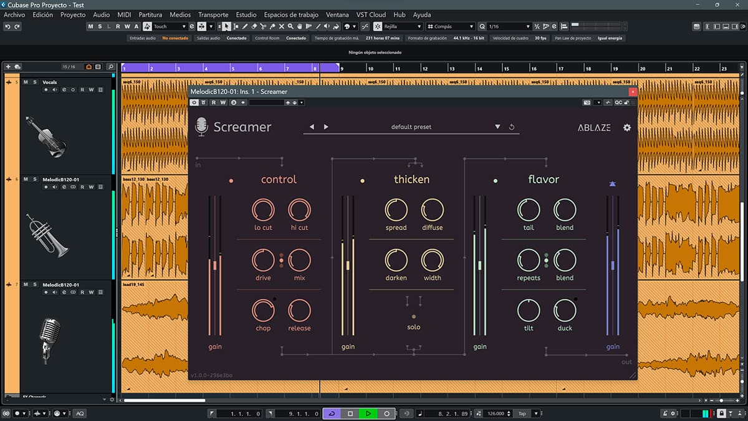Click the lo cut knob
Viewport: 748px width, 421px height.
(263, 210)
